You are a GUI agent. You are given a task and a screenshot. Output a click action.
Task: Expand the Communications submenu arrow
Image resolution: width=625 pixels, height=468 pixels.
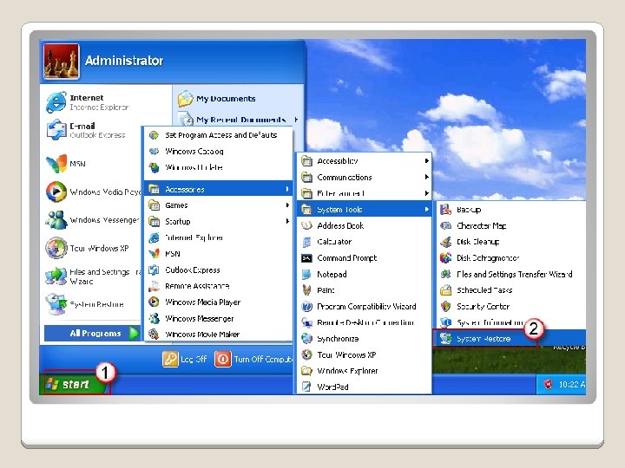tap(426, 177)
